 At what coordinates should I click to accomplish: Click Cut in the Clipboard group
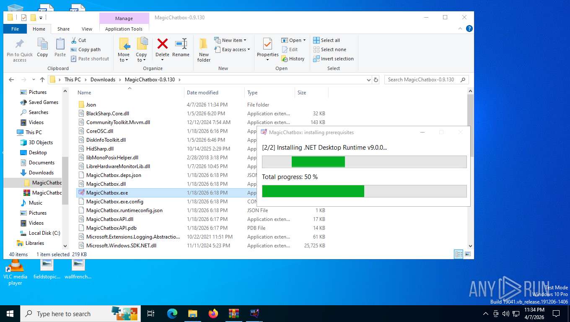pos(78,40)
